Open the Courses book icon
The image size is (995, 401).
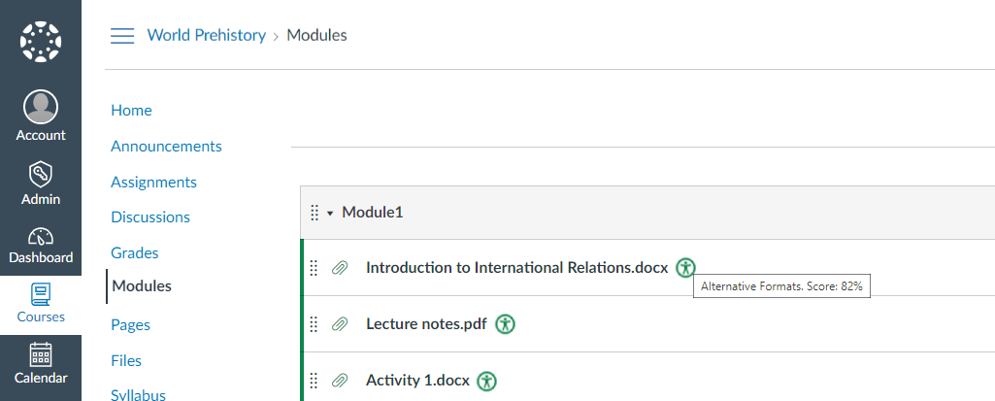[41, 294]
